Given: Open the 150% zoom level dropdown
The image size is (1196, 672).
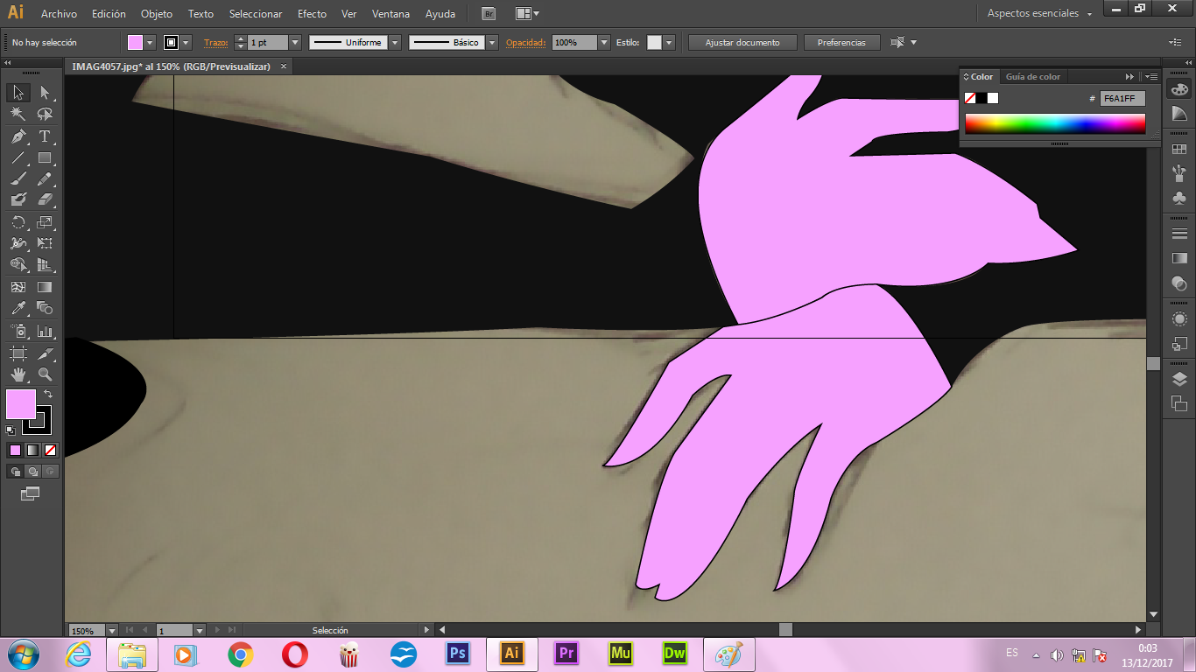Looking at the screenshot, I should (112, 630).
